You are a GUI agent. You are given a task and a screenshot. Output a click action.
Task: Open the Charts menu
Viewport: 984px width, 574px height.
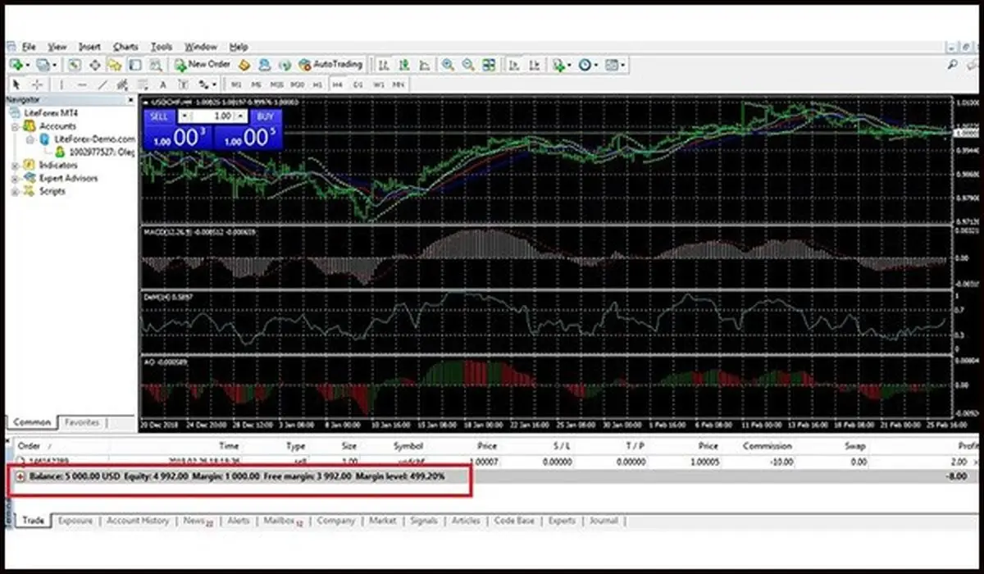click(125, 47)
